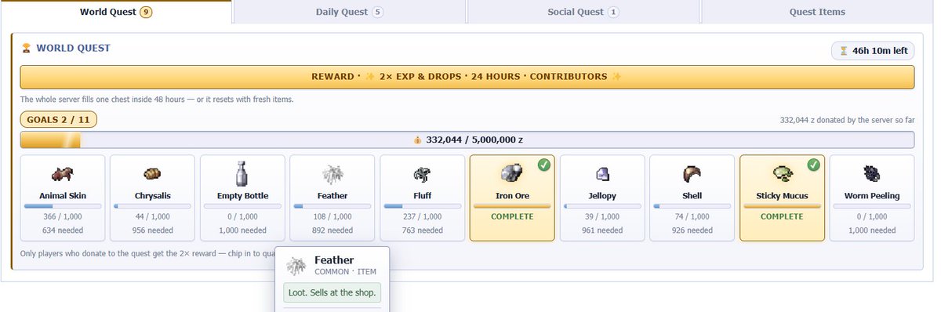Image resolution: width=941 pixels, height=312 pixels.
Task: Click the '108 / 1,000' Feather count
Action: (x=332, y=217)
